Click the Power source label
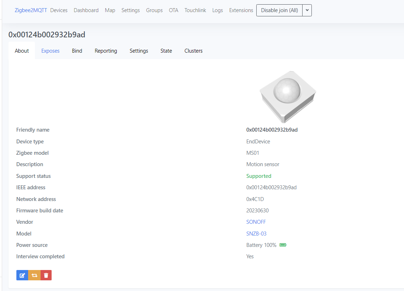The height and width of the screenshot is (291, 404). (32, 245)
